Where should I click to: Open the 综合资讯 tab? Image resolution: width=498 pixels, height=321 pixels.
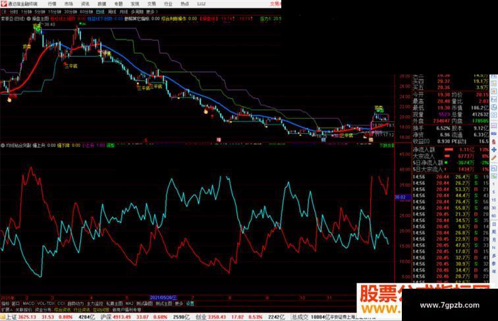coord(62,310)
